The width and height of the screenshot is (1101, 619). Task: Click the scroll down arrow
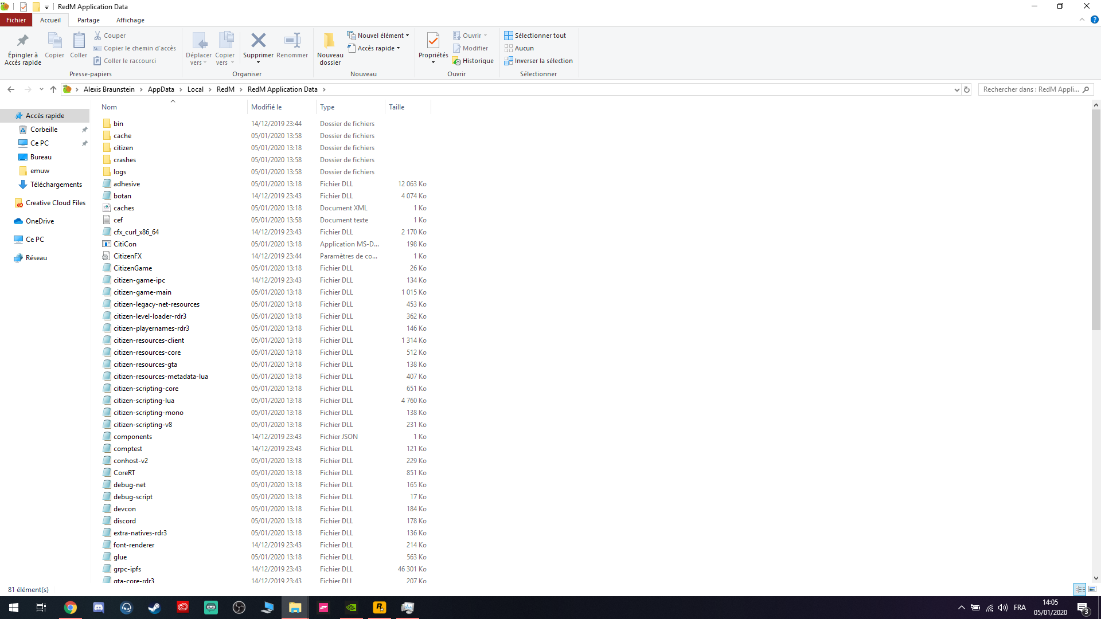1096,578
